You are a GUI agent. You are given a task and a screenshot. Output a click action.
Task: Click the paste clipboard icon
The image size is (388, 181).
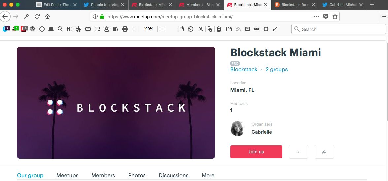click(x=219, y=29)
